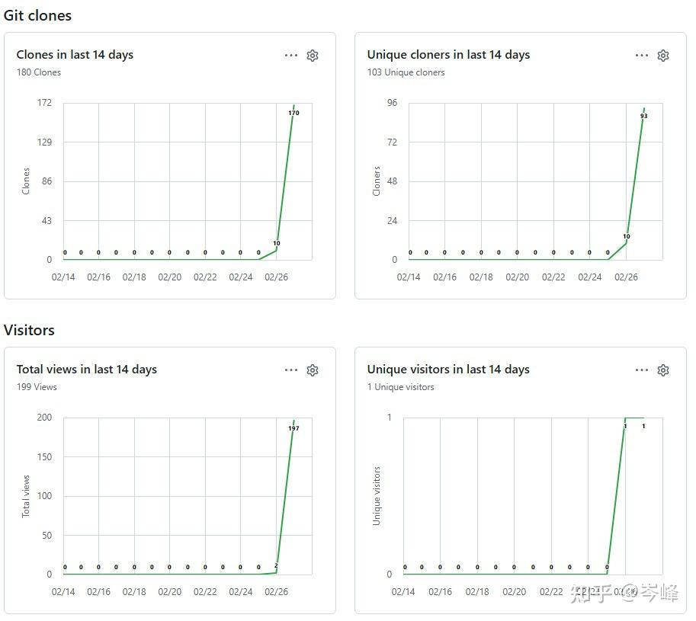Click the 72 axis label on cloners chart
Viewport: 696px width, 621px height.
(x=392, y=142)
